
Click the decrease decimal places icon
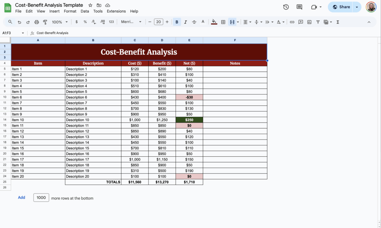pos(94,22)
